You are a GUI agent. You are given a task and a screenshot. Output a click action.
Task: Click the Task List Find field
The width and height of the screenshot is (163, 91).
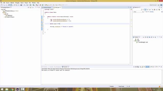(138, 12)
